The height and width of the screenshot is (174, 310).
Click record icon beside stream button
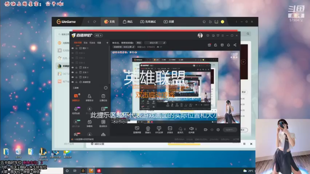click(206, 130)
